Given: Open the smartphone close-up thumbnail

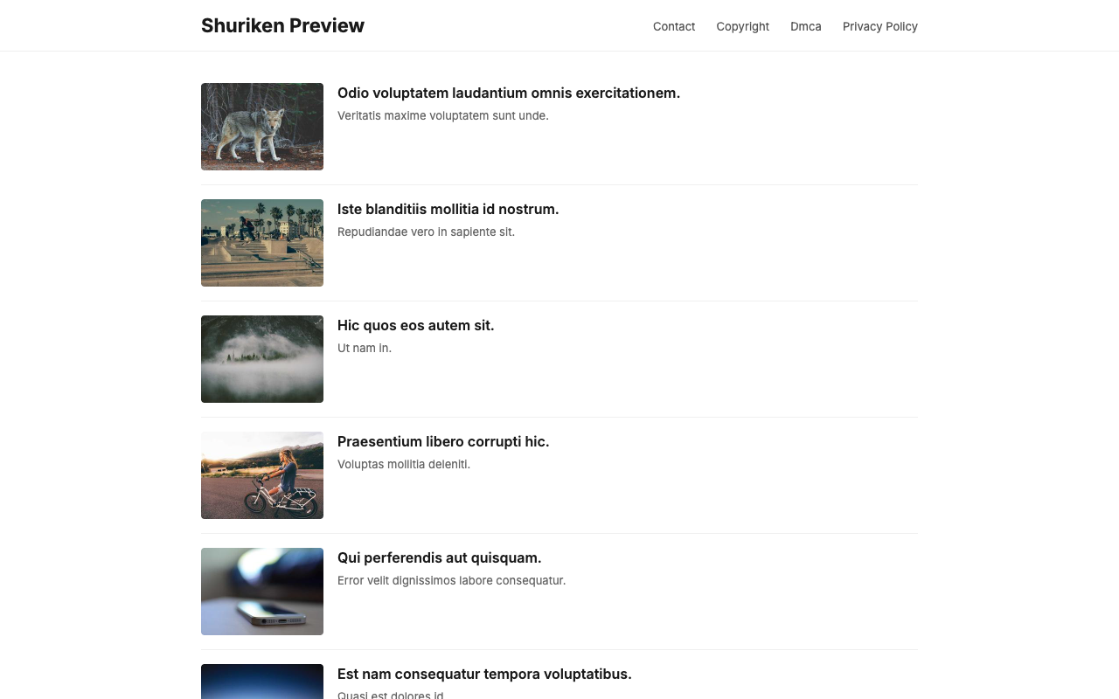Looking at the screenshot, I should [x=262, y=592].
